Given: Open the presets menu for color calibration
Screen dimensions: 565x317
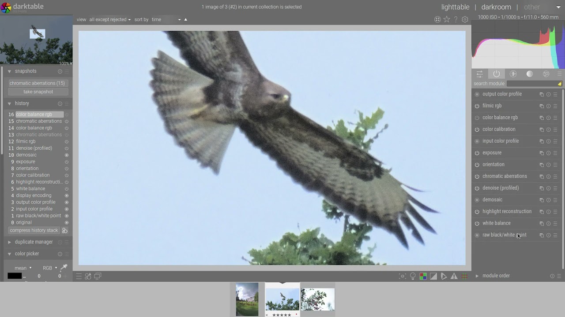Looking at the screenshot, I should (x=555, y=129).
